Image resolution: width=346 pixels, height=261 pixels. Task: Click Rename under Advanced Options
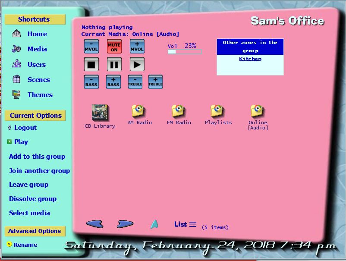click(25, 245)
